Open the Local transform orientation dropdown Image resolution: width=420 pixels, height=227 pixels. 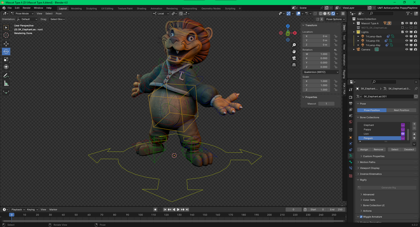[x=161, y=14]
